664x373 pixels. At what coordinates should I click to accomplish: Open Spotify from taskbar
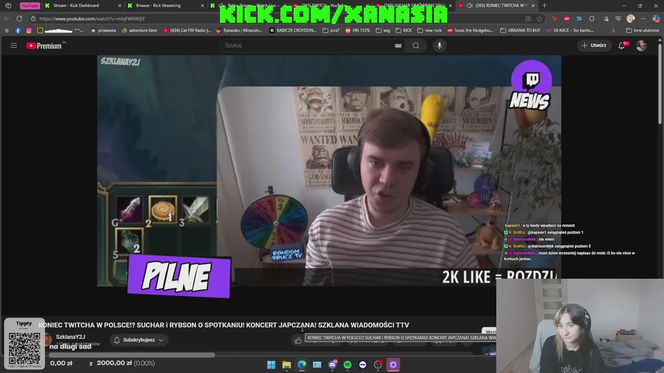coord(348,365)
